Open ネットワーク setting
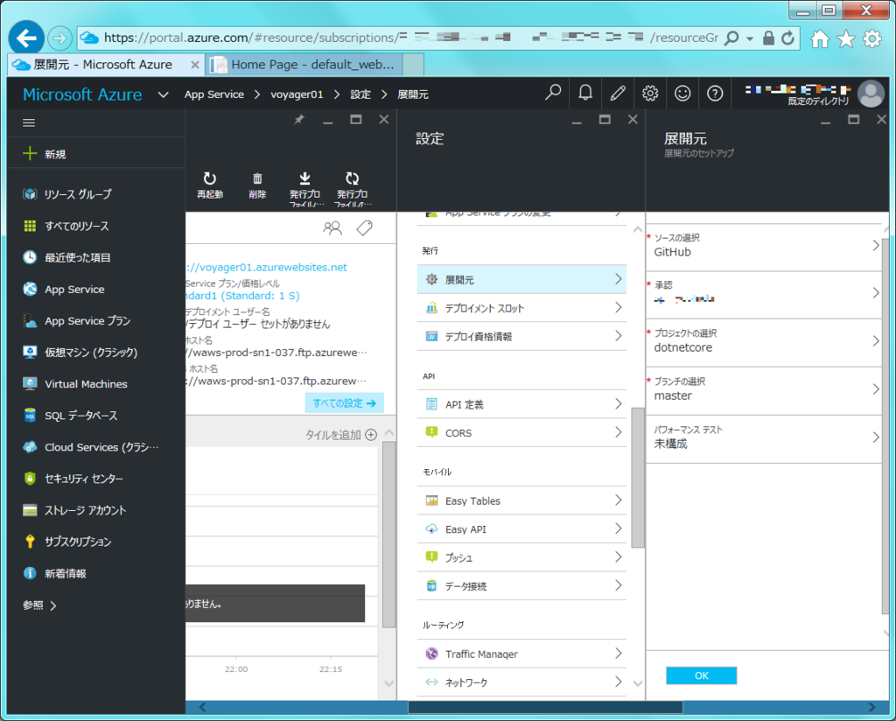Screen dimensions: 896x721 pos(521,682)
